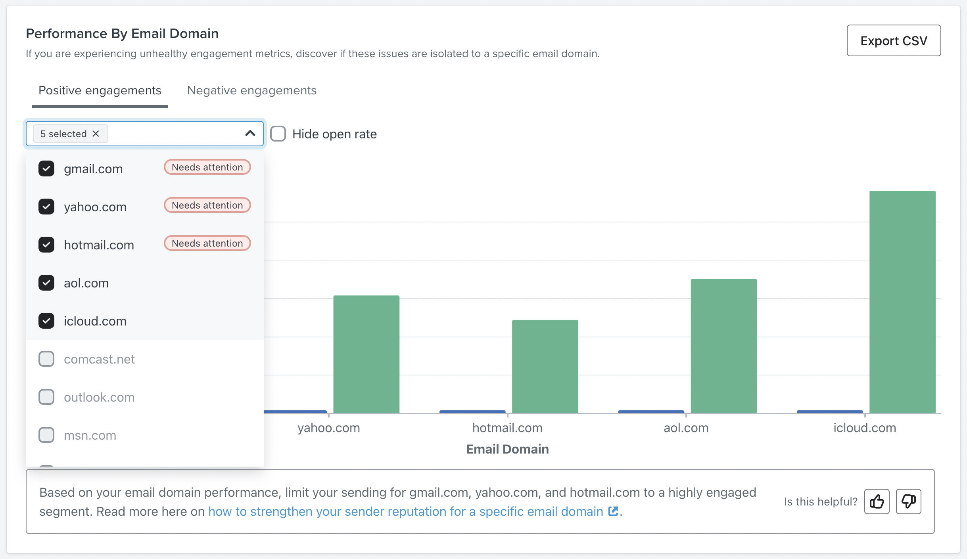Enable the outlook.com domain checkbox
This screenshot has width=967, height=559.
[46, 396]
